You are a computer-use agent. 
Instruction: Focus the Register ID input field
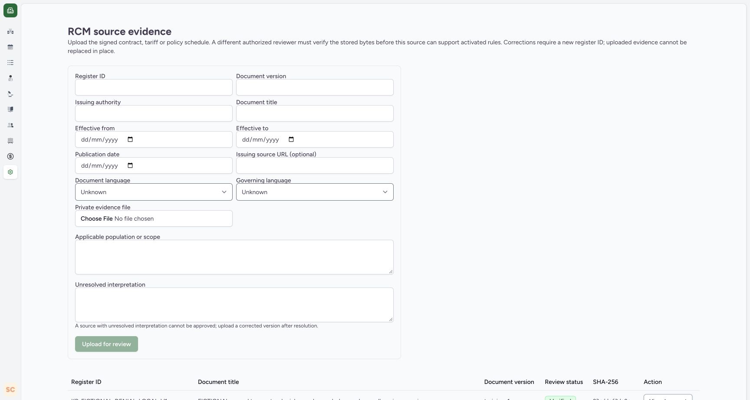click(154, 87)
